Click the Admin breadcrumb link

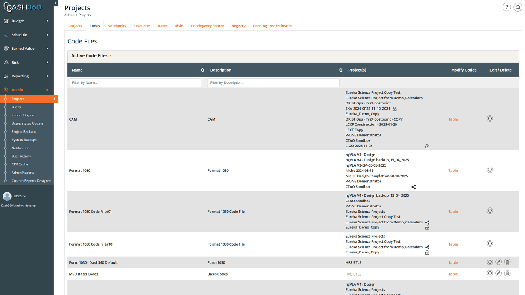[x=69, y=15]
